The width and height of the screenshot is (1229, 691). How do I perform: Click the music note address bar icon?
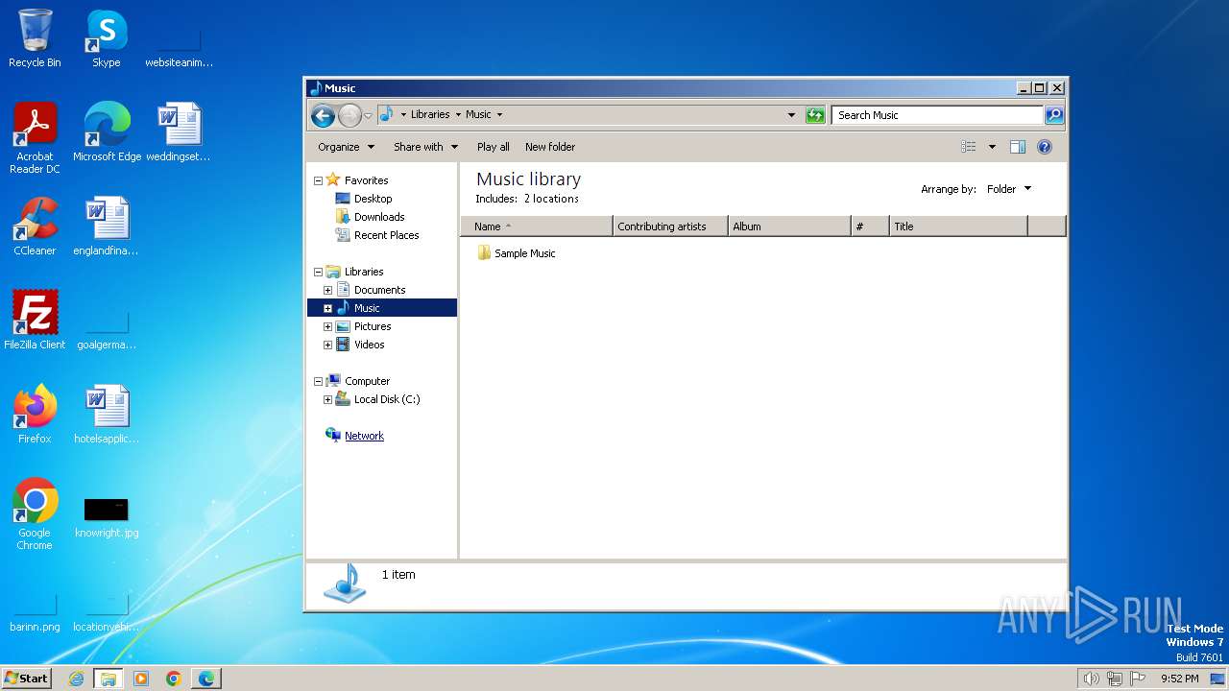tap(386, 114)
